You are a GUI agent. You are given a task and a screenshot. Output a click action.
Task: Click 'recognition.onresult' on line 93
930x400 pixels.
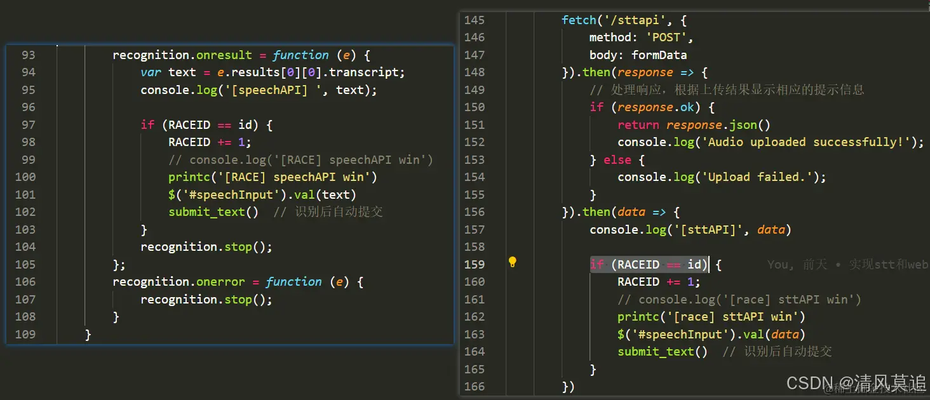click(182, 55)
